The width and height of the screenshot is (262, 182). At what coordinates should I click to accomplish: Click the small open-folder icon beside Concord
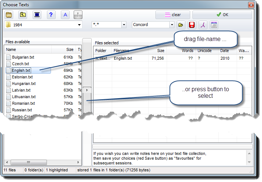coord(180,25)
